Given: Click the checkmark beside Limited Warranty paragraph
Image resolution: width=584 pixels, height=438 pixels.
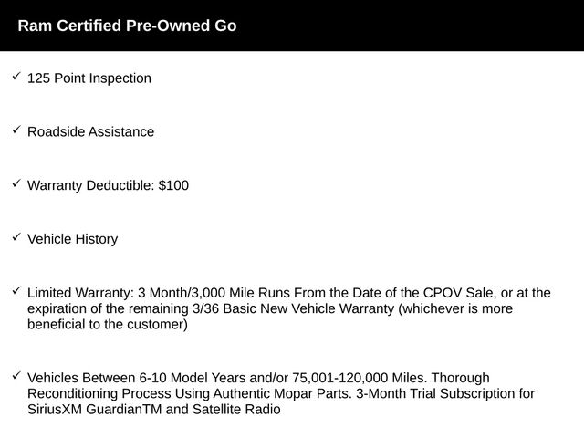Looking at the screenshot, I should click(x=16, y=291).
